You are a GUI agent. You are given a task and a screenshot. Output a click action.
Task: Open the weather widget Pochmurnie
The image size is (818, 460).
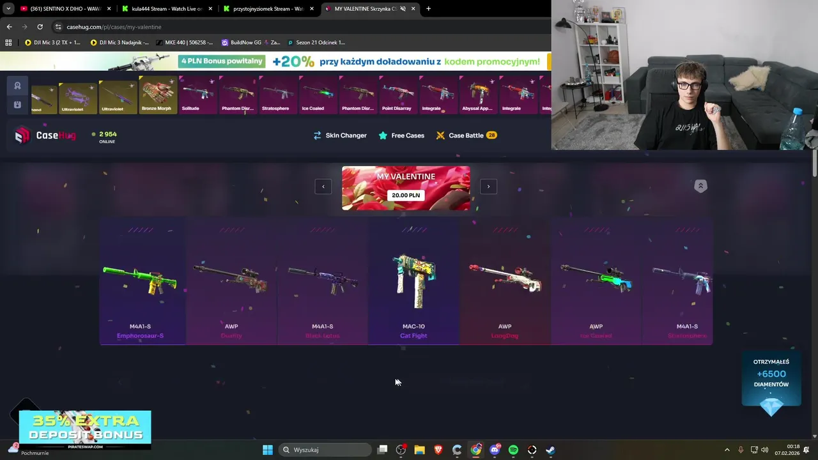coord(27,450)
